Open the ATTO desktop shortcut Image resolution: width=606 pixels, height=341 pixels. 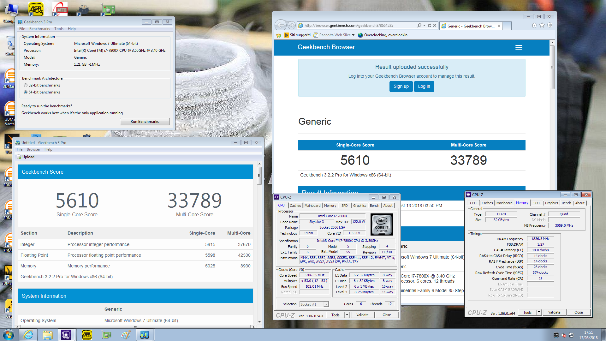coord(60,9)
